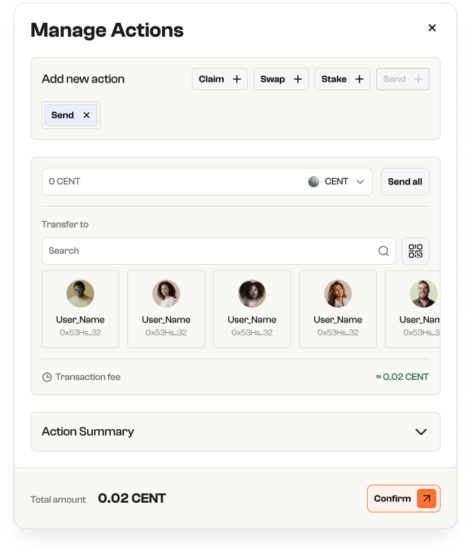471x554 pixels.
Task: Click the disabled Send add button
Action: (402, 79)
